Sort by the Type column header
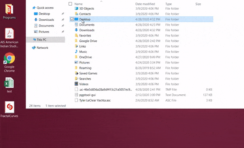This screenshot has width=244, height=148. pyautogui.click(x=168, y=4)
